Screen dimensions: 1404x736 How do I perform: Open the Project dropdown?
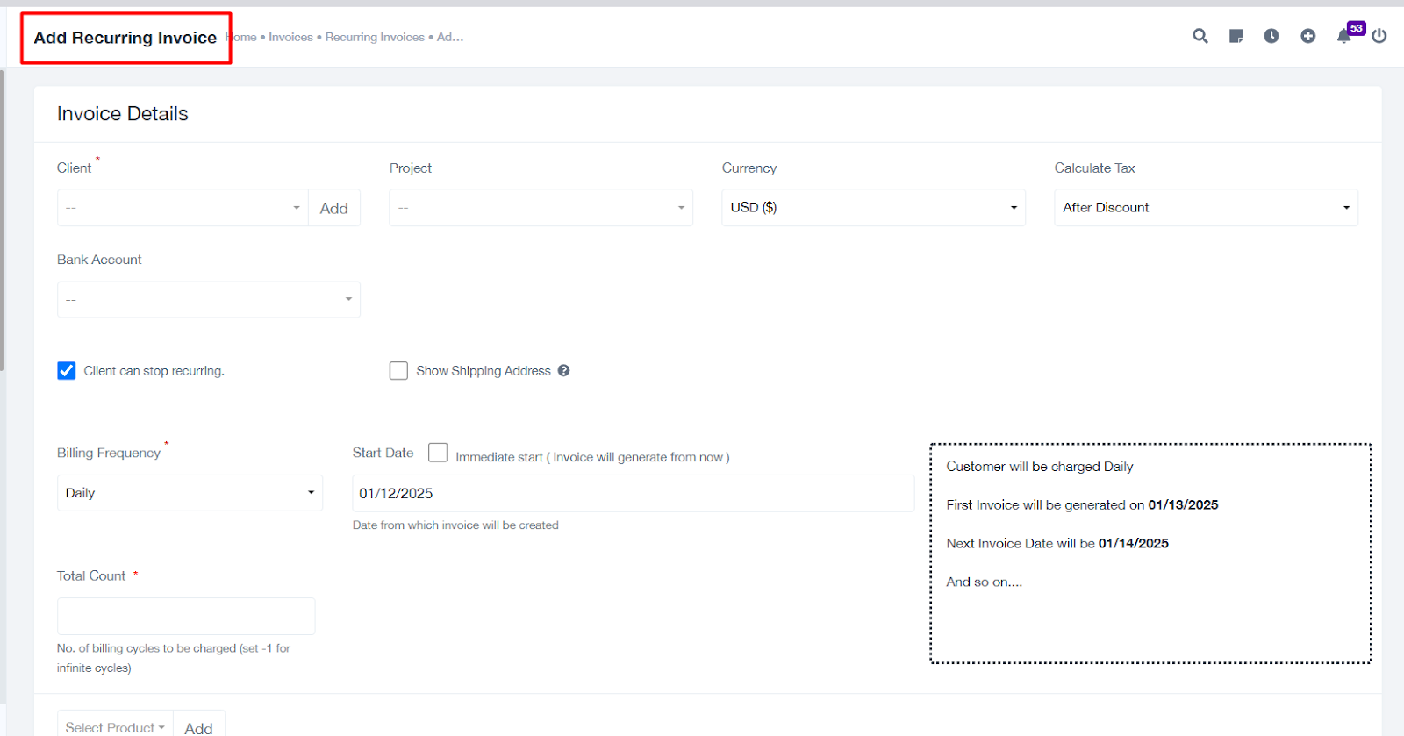[541, 208]
